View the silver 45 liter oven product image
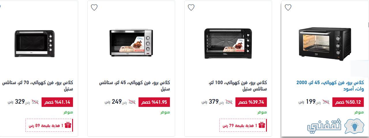The width and height of the screenshot is (369, 138). [131, 43]
